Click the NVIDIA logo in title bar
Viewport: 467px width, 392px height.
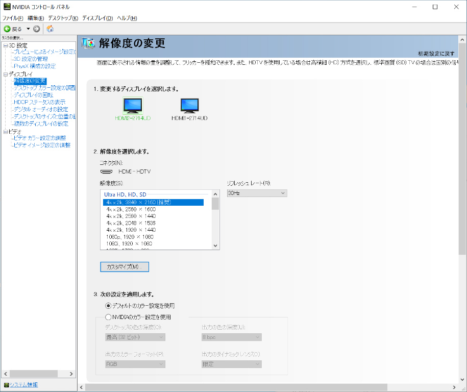tap(7, 7)
